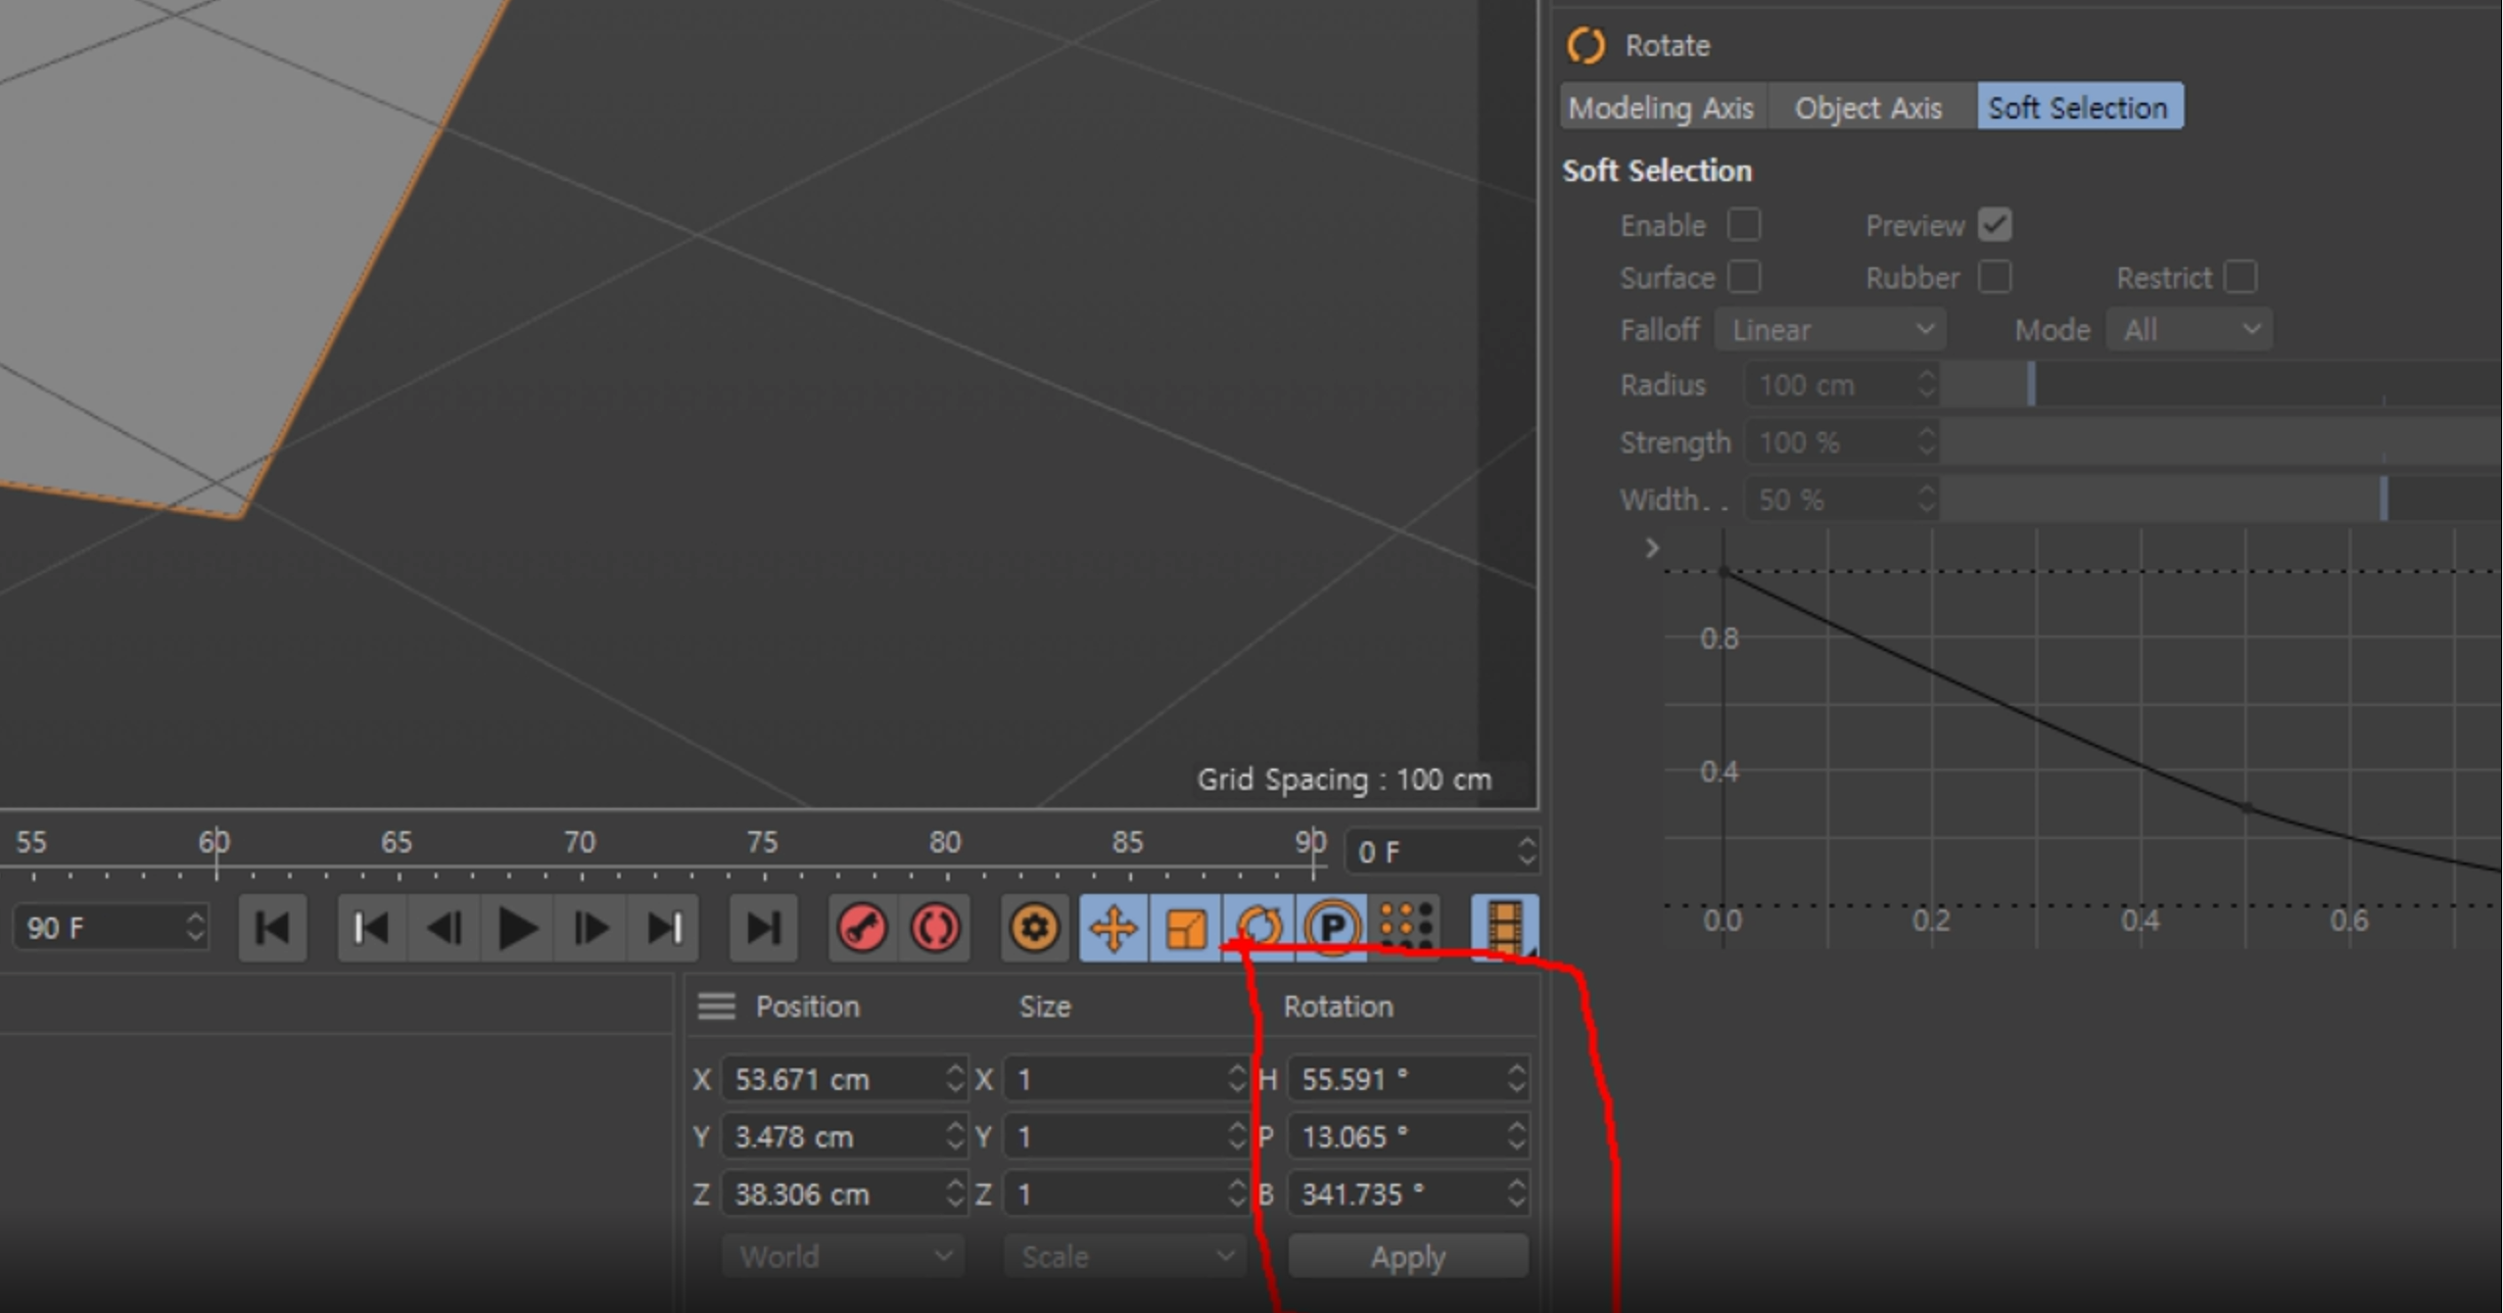Image resolution: width=2503 pixels, height=1313 pixels.
Task: Tick the Rubber checkbox
Action: click(x=1994, y=277)
